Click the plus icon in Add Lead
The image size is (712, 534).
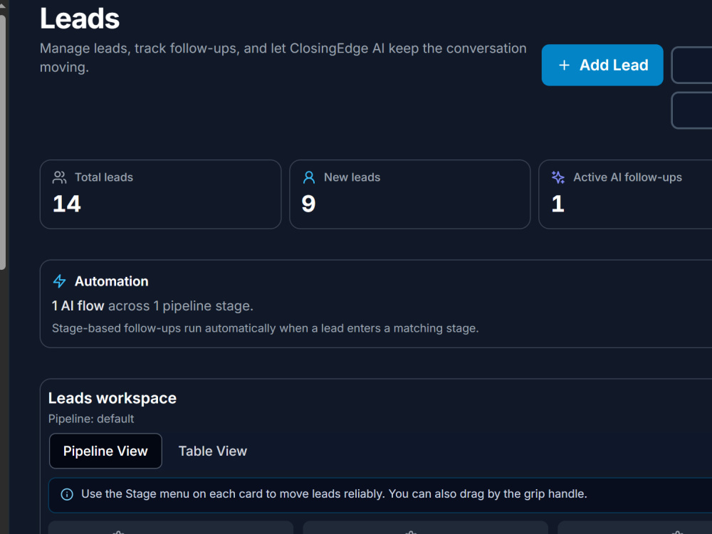click(x=564, y=66)
